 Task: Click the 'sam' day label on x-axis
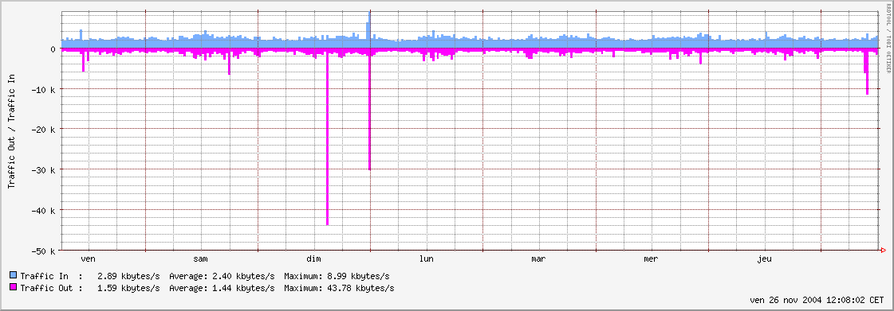click(201, 259)
